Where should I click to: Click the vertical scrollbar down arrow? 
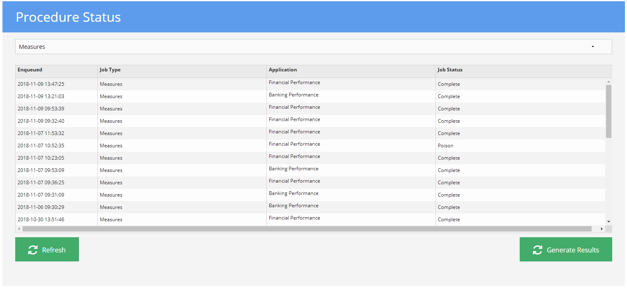point(608,222)
